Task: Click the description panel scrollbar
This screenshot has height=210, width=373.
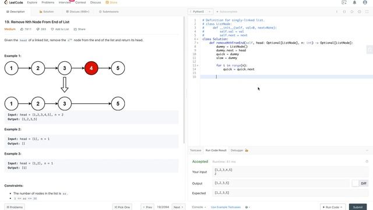Action: (184, 80)
